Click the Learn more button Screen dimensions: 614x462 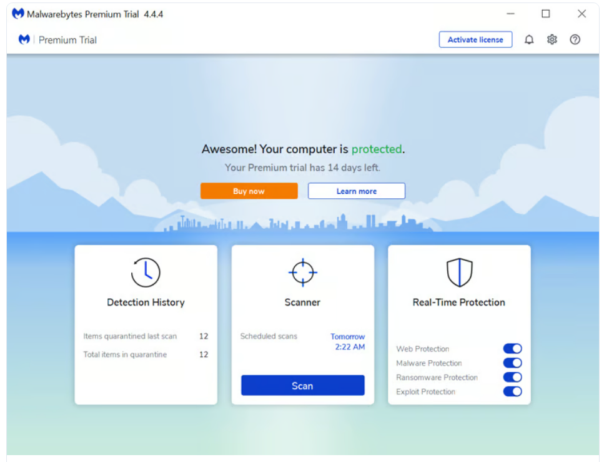click(x=356, y=191)
